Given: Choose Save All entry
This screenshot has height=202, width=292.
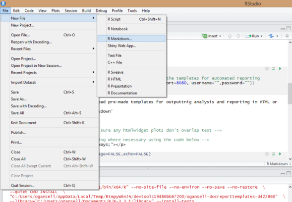Looking at the screenshot, I should (x=49, y=113).
